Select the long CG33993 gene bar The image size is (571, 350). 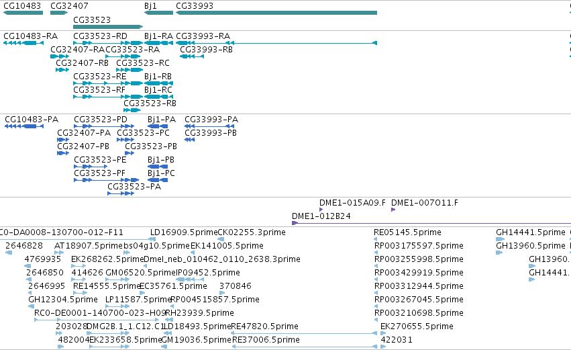click(x=276, y=13)
